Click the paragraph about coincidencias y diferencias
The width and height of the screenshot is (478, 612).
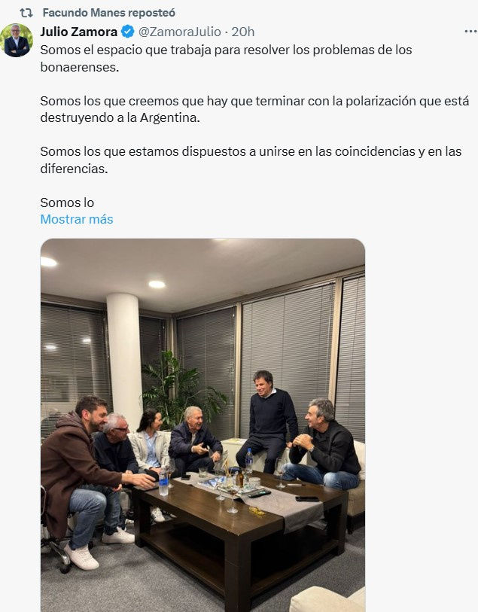tap(251, 160)
